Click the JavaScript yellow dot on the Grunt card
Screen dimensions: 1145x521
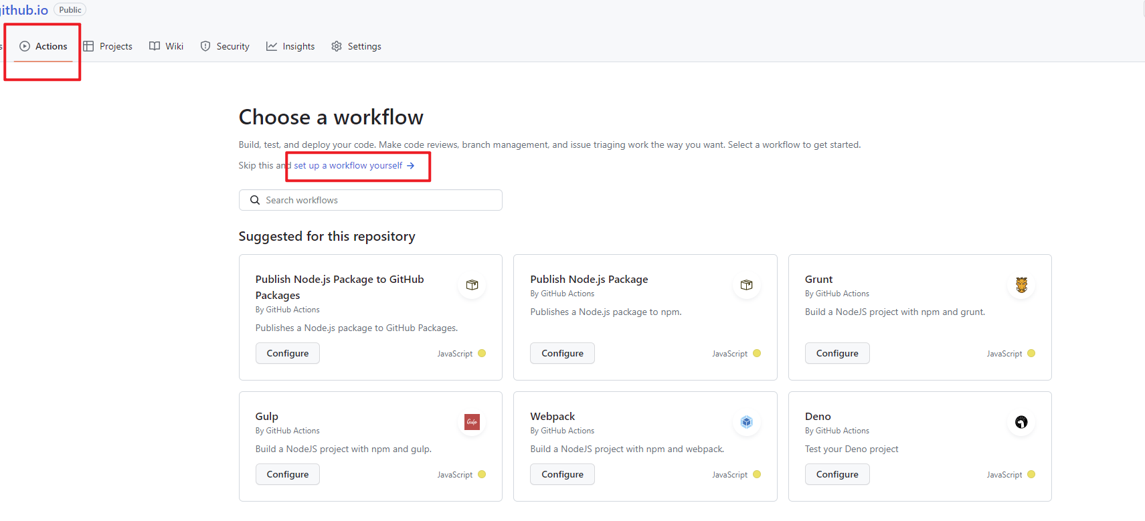click(1031, 353)
